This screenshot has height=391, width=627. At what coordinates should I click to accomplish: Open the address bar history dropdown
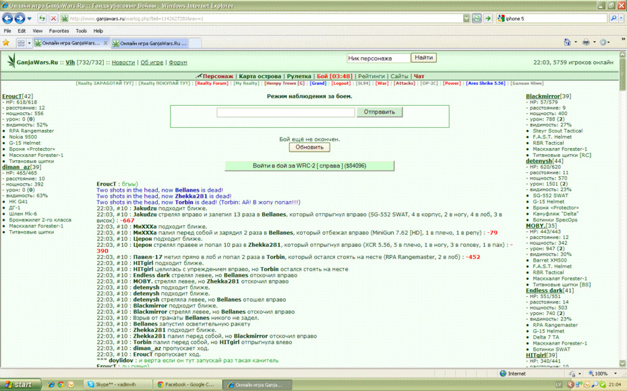467,18
